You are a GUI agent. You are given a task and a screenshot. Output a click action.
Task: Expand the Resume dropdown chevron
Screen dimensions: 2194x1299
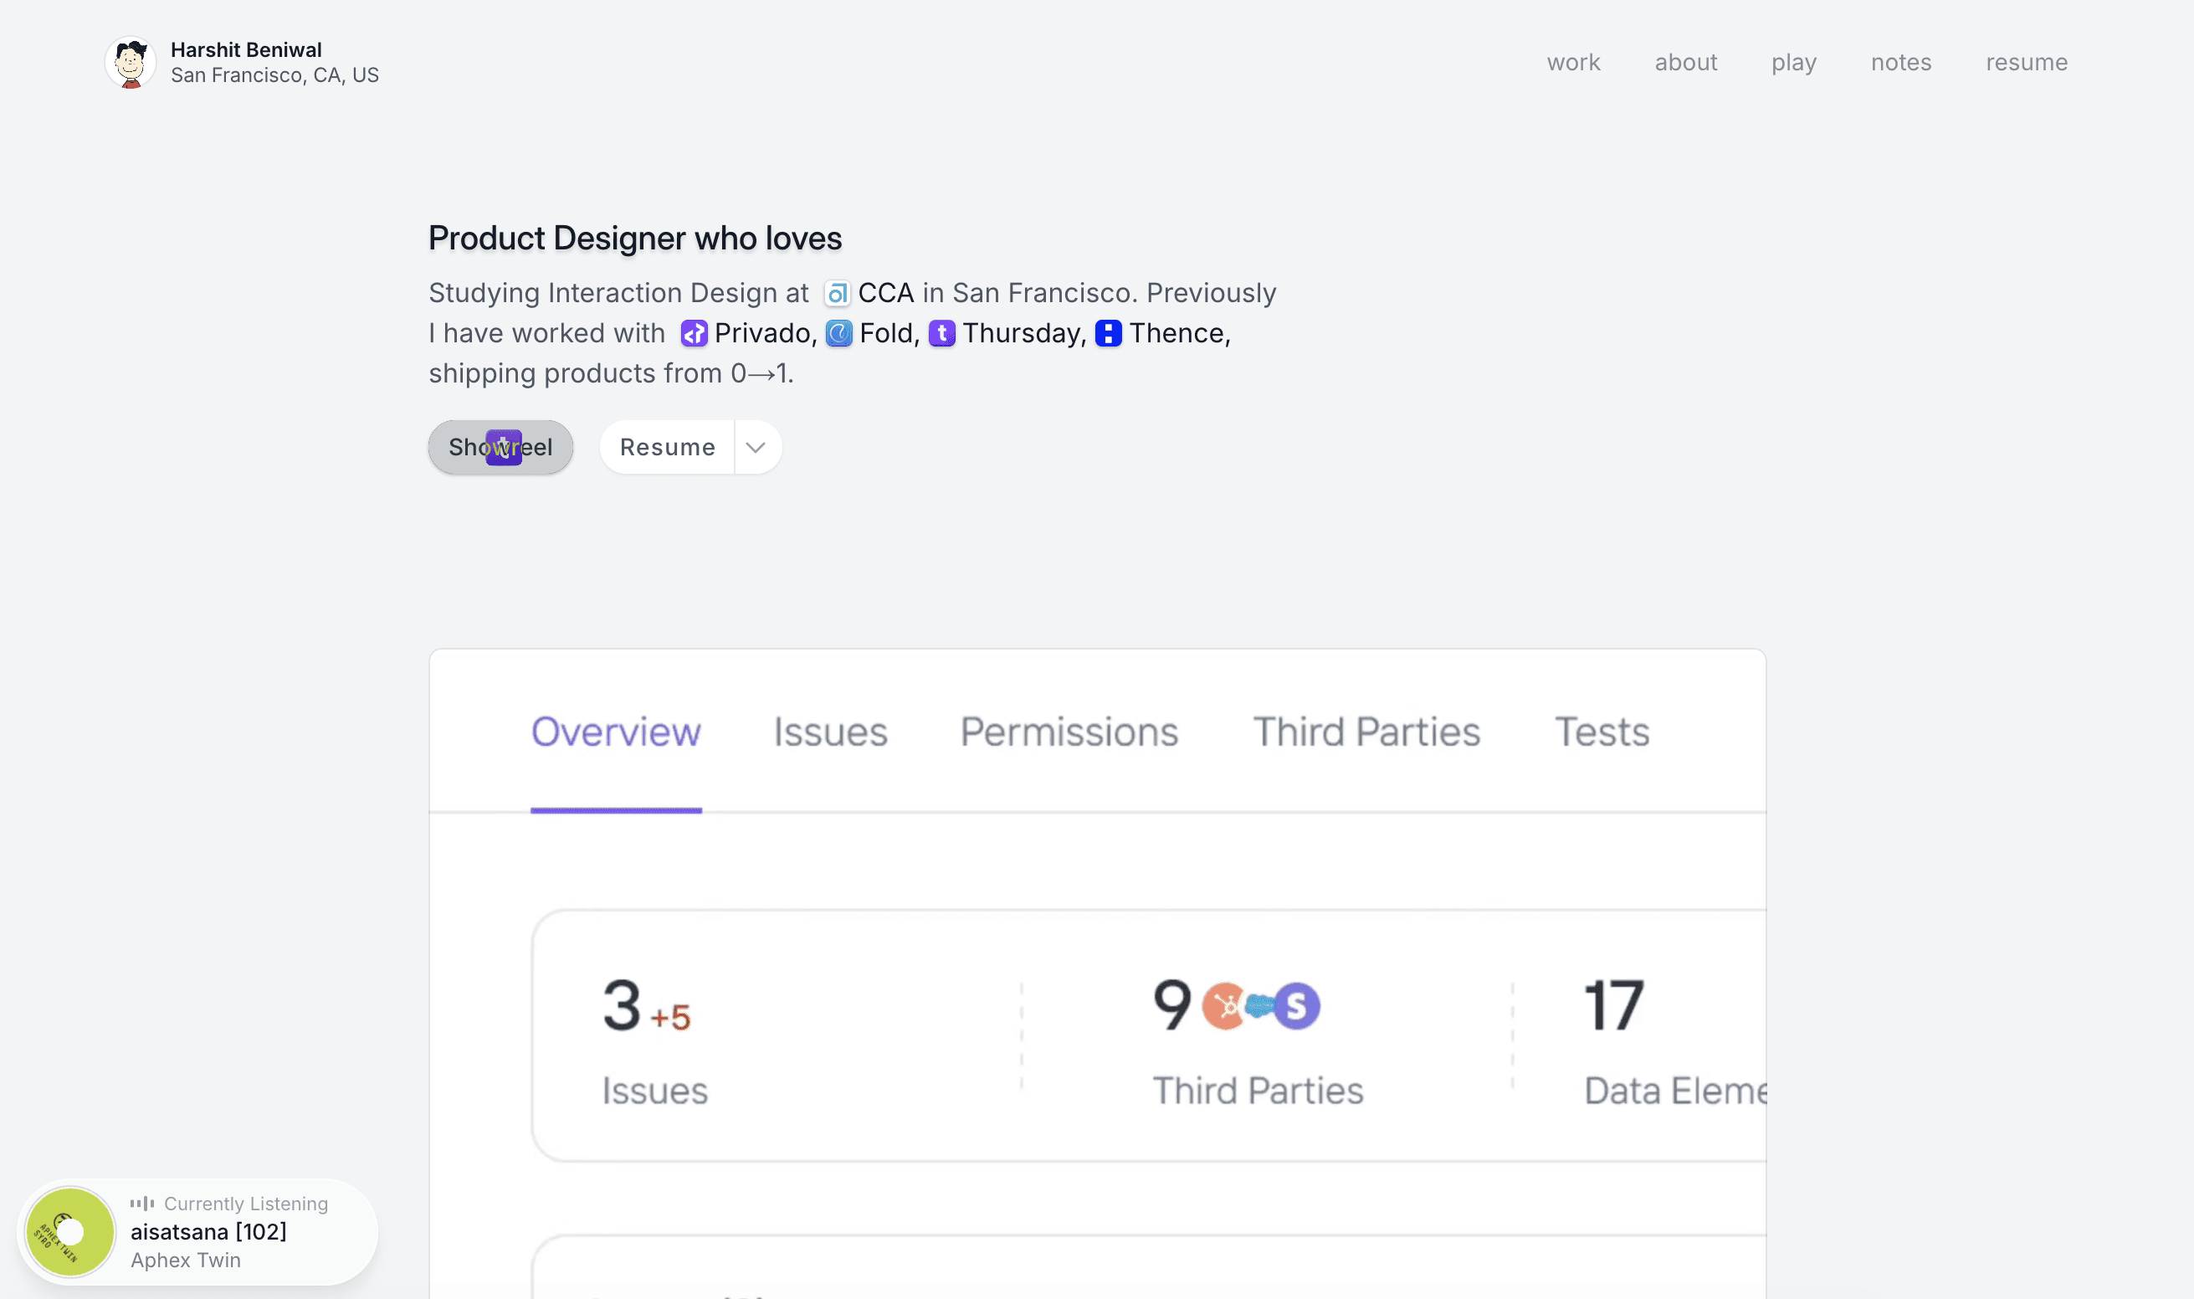[x=756, y=447]
